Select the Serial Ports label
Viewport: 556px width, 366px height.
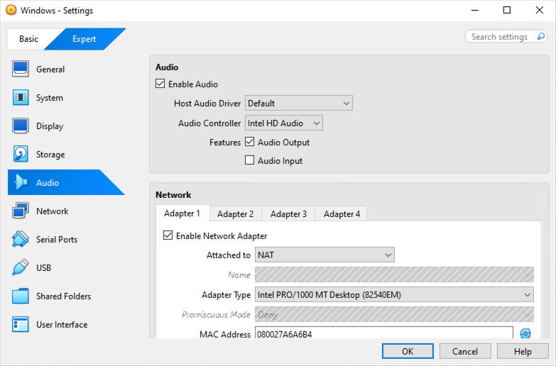pos(57,239)
